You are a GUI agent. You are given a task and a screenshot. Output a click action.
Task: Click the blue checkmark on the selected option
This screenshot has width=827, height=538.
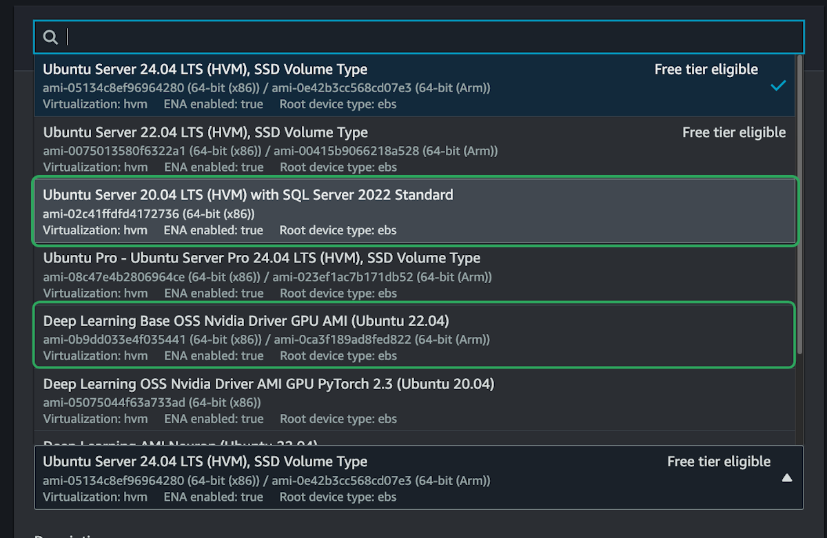coord(778,85)
